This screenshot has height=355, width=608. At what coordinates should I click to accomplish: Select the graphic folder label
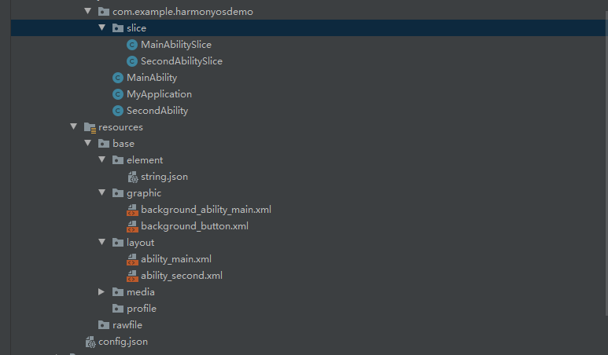(144, 193)
